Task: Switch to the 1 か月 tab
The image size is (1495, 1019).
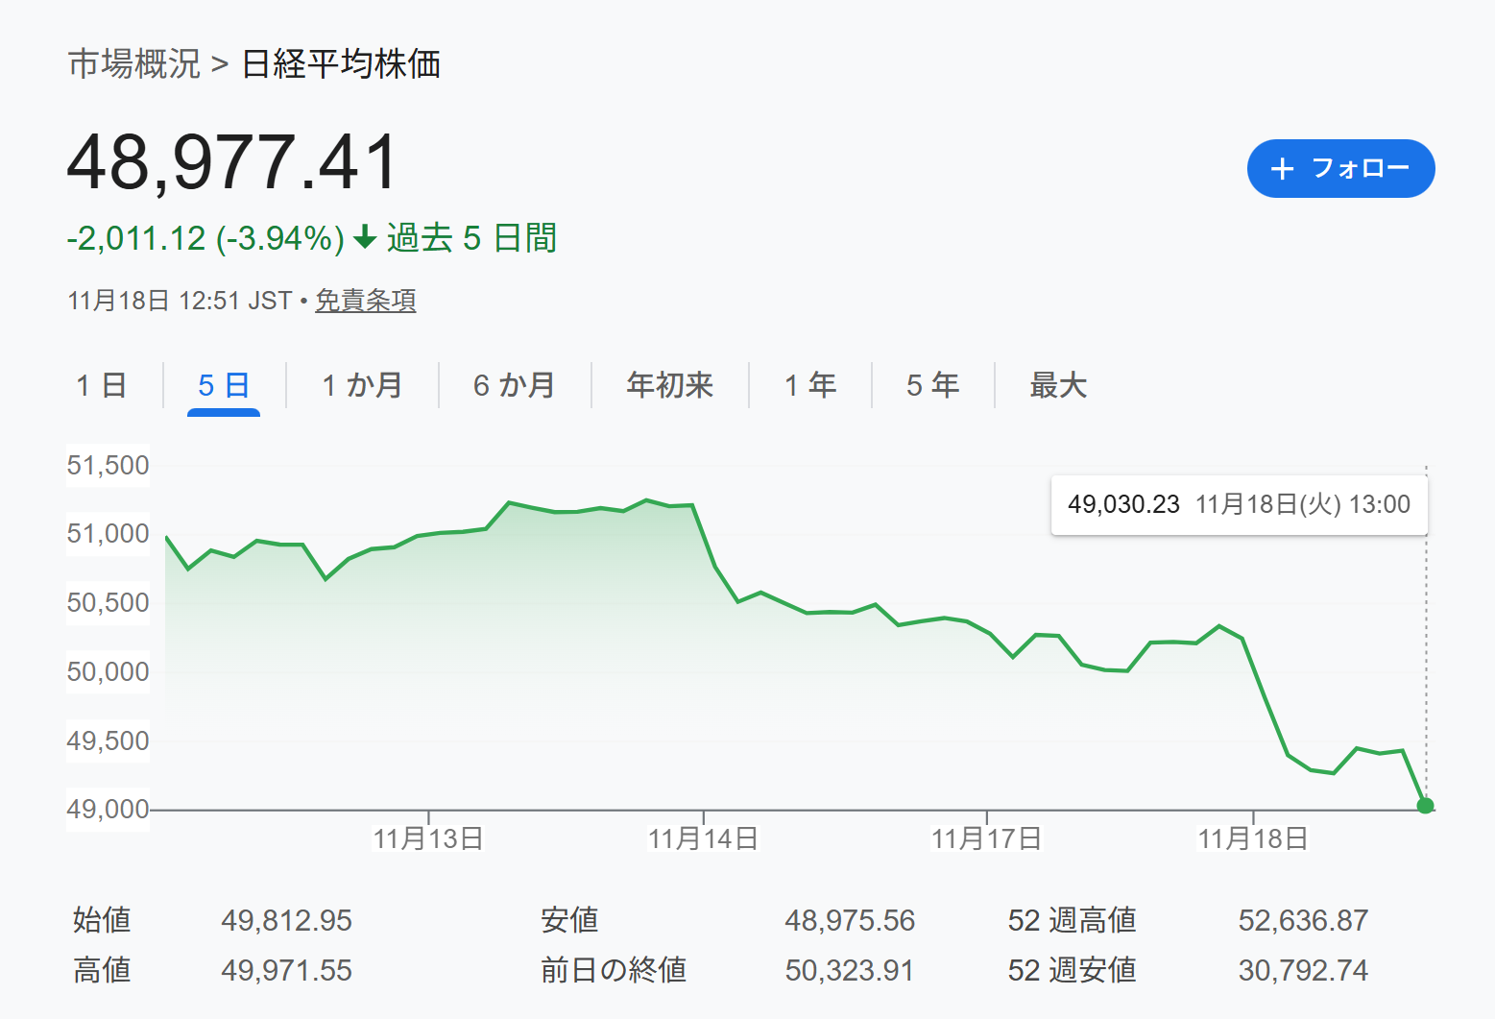Action: tap(362, 386)
